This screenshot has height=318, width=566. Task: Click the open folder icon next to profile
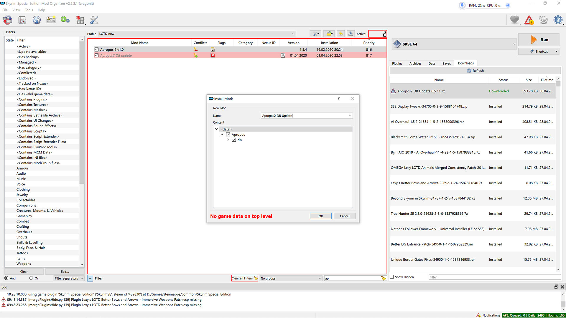pos(329,34)
